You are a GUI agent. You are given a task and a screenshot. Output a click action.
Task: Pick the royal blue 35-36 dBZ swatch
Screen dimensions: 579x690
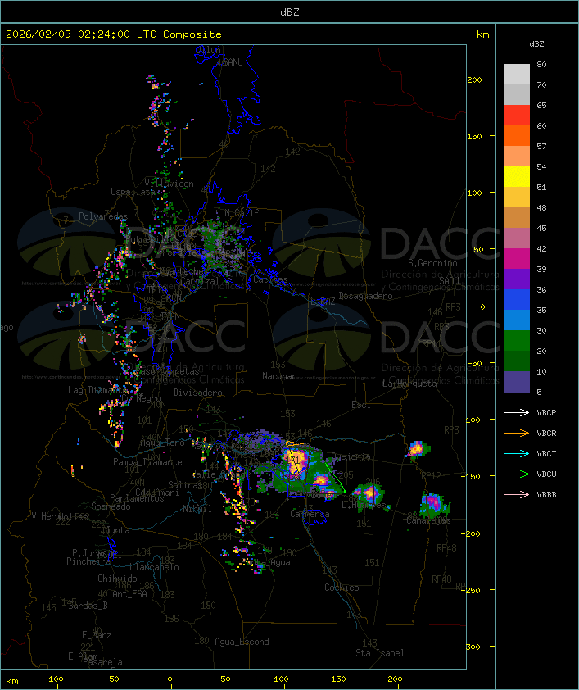[x=517, y=299]
